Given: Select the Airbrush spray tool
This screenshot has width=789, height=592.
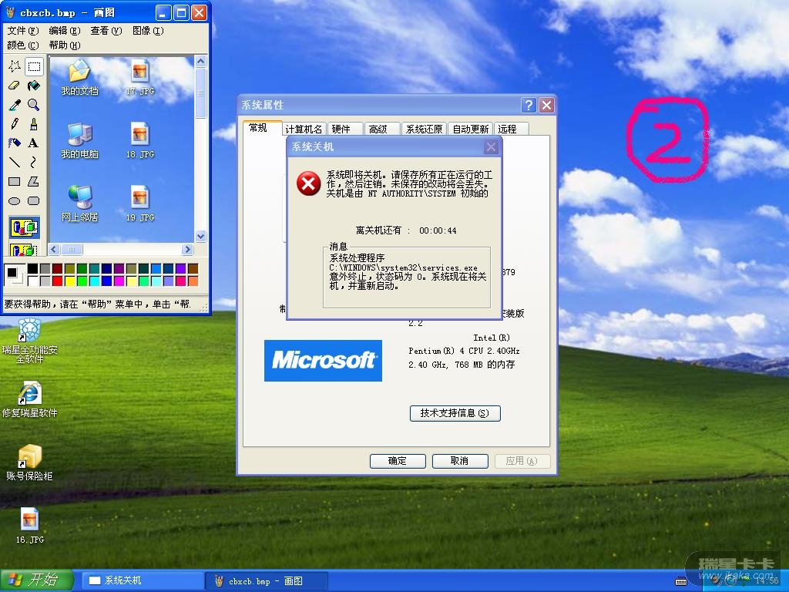Looking at the screenshot, I should (x=14, y=143).
